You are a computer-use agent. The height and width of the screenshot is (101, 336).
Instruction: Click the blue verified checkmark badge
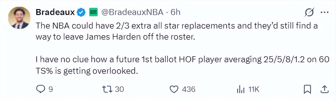(81, 12)
